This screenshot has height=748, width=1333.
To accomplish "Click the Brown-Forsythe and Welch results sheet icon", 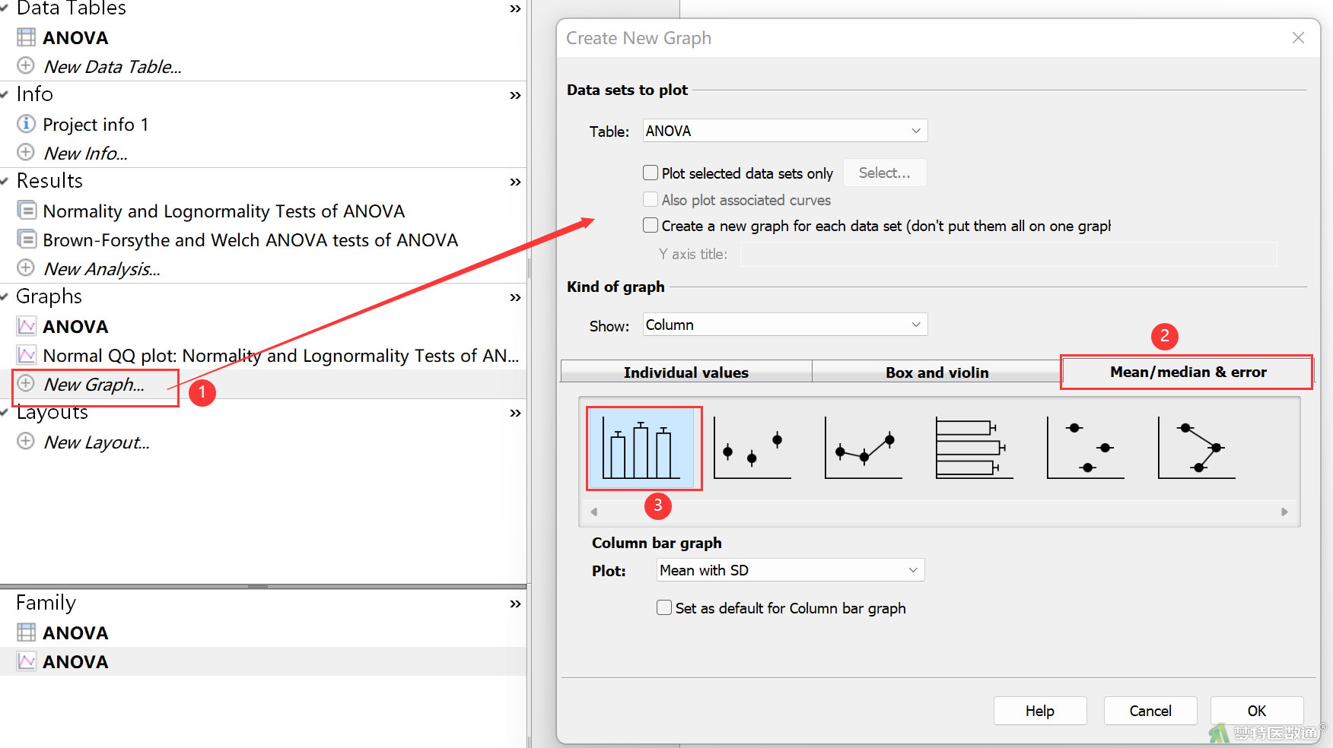I will tap(27, 239).
